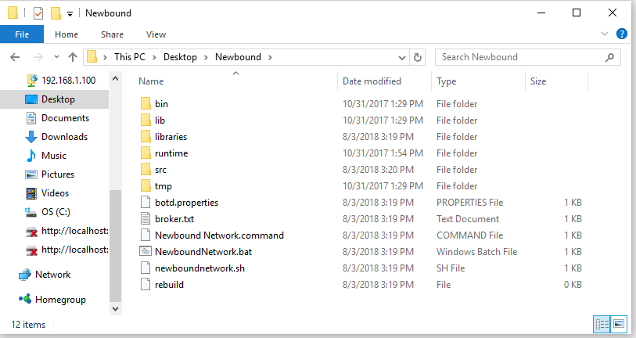Select the broker.txt text document icon
The image size is (636, 338).
(x=146, y=219)
